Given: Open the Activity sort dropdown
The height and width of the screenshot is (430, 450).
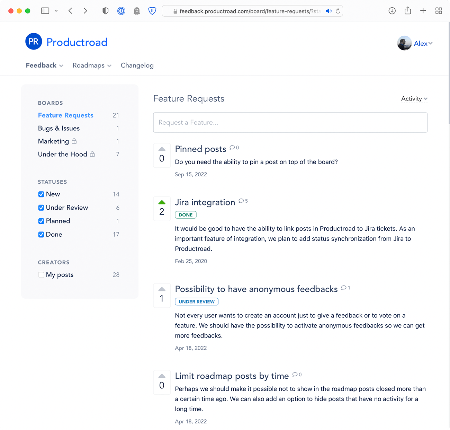Looking at the screenshot, I should [414, 99].
